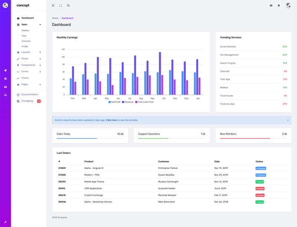Click the Layouts layers icon

[x=18, y=52]
